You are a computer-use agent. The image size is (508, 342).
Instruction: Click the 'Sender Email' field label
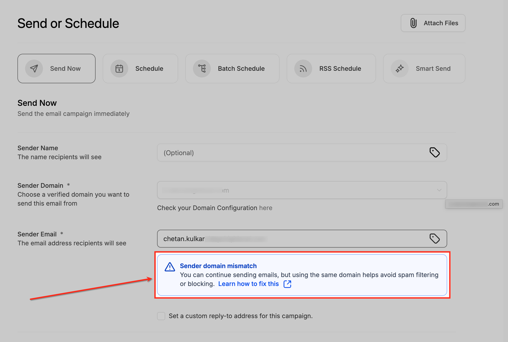click(x=37, y=234)
